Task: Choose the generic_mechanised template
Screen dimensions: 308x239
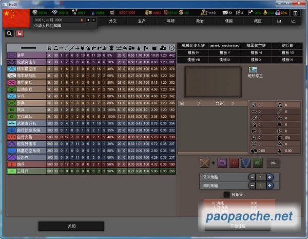Action: (x=224, y=46)
